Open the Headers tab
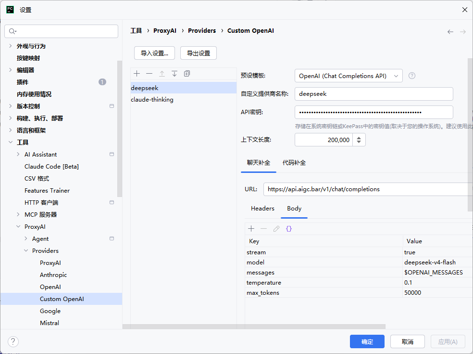 tap(262, 208)
